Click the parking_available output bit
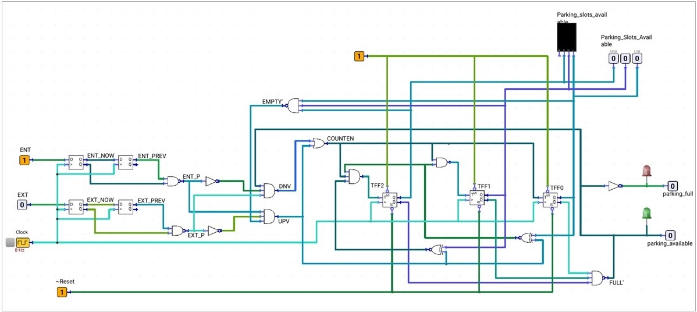 (670, 235)
